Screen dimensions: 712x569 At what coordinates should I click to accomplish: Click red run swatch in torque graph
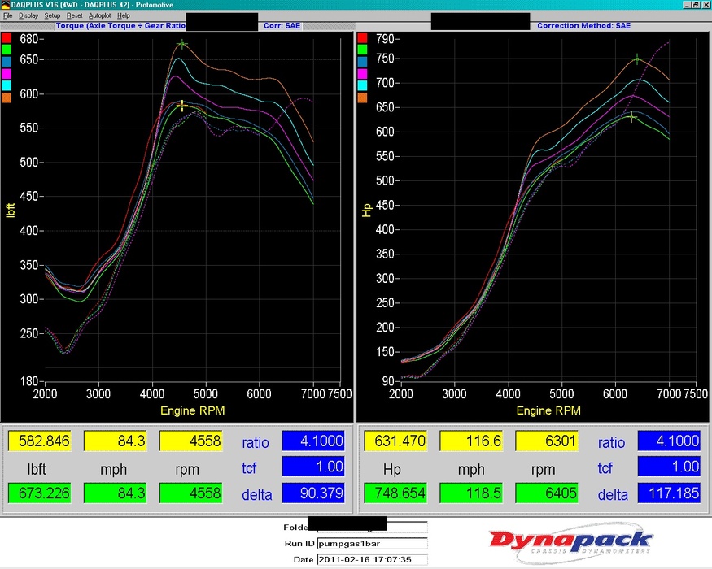[7, 38]
